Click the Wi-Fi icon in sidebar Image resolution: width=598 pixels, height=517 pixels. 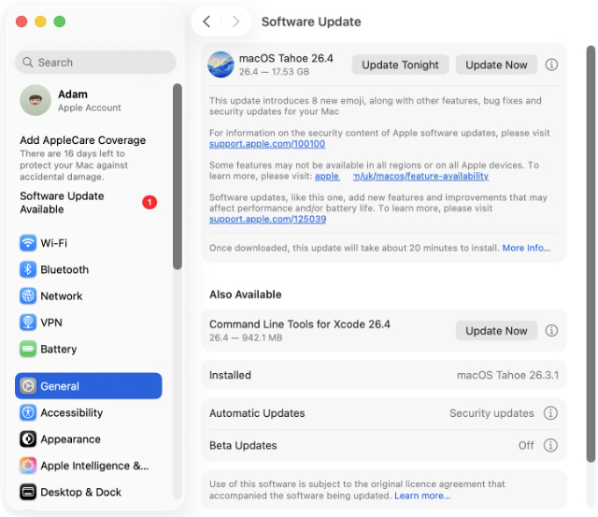coord(28,243)
